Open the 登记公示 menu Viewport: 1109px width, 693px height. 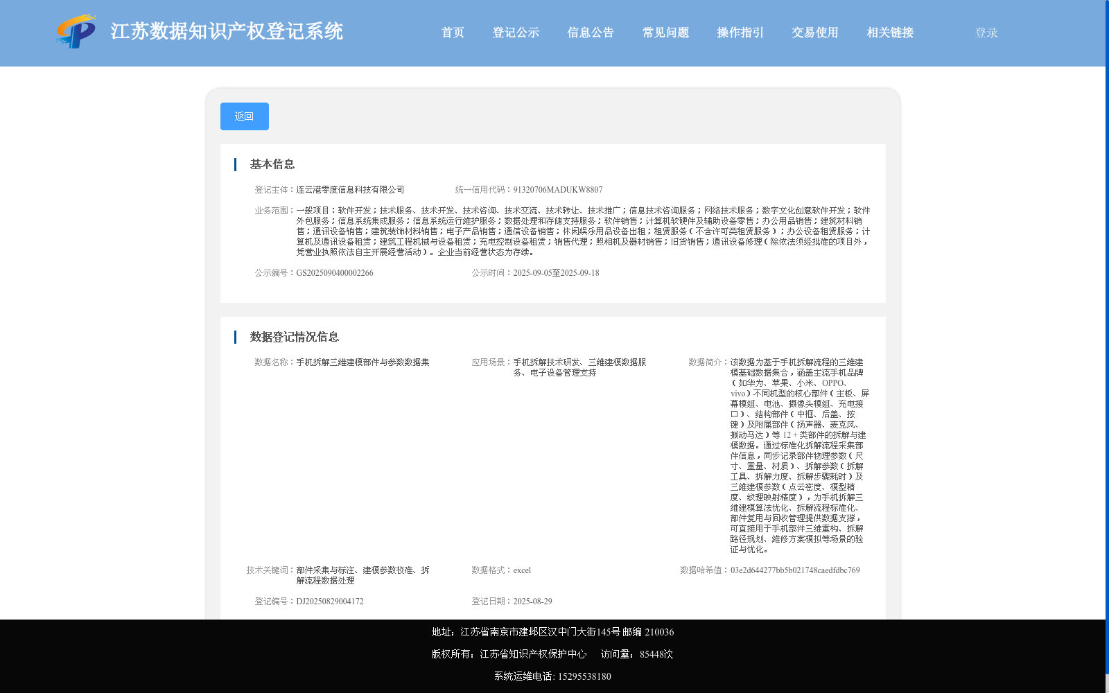516,33
